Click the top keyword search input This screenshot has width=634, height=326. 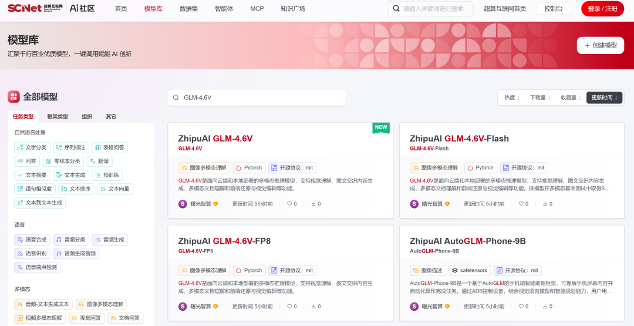(x=430, y=8)
